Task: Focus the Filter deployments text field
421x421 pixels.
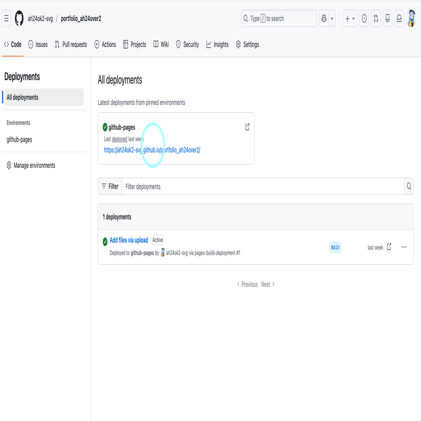Action: pos(263,186)
